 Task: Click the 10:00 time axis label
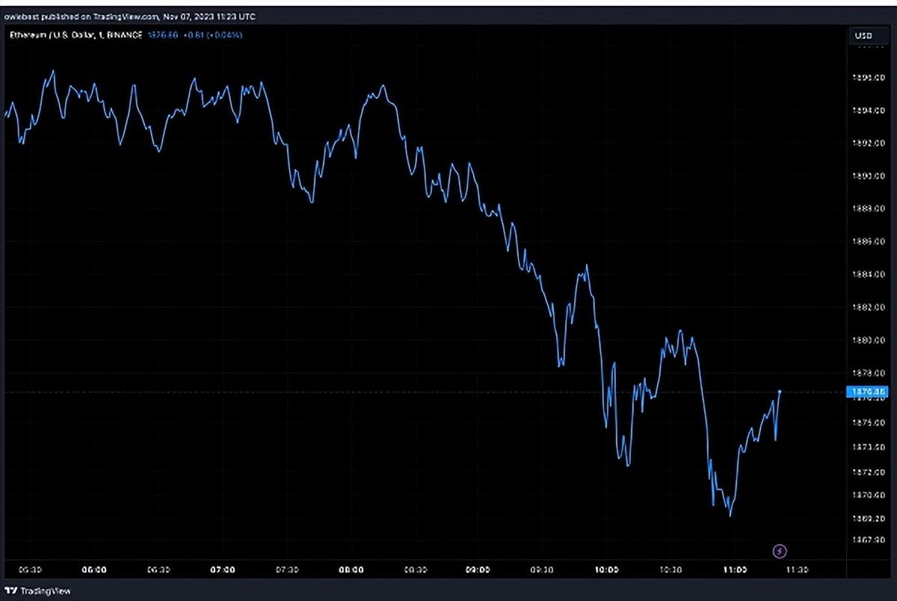click(x=606, y=570)
